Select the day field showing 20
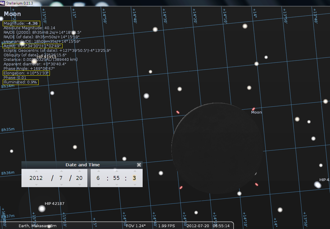Image resolution: width=330 pixels, height=229 pixels. tap(79, 178)
